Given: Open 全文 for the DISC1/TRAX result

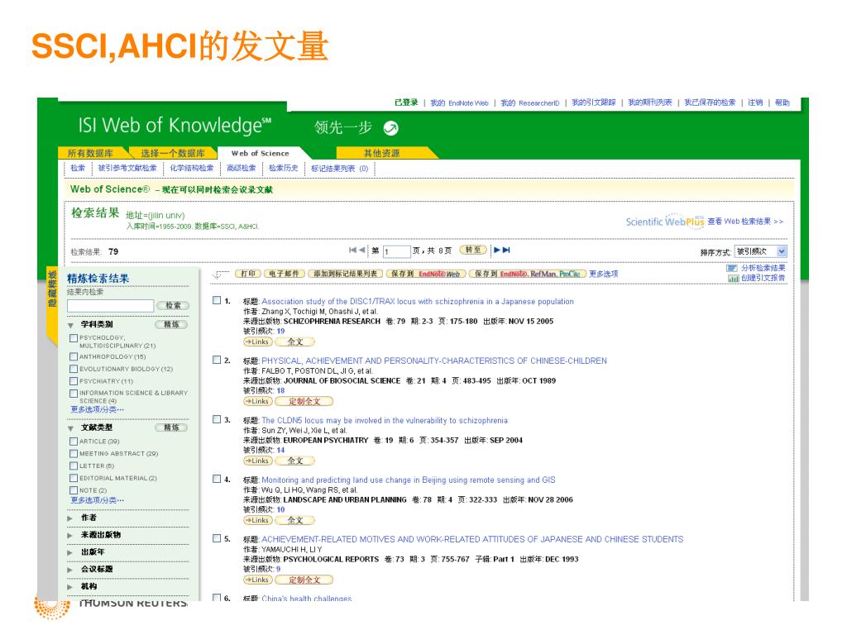Looking at the screenshot, I should [x=295, y=341].
